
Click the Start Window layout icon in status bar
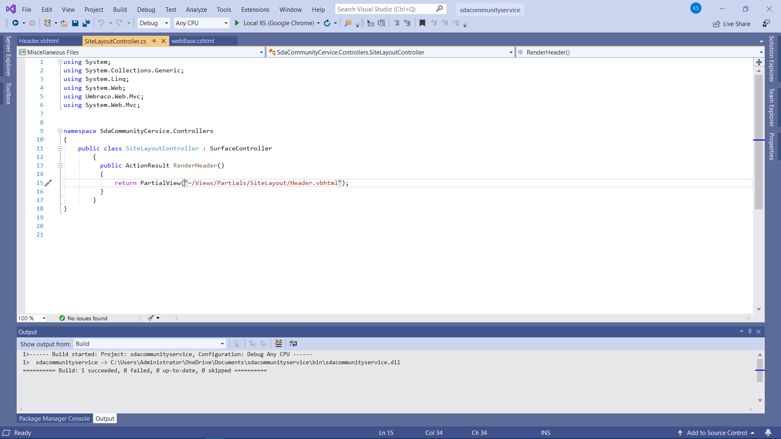(x=6, y=433)
